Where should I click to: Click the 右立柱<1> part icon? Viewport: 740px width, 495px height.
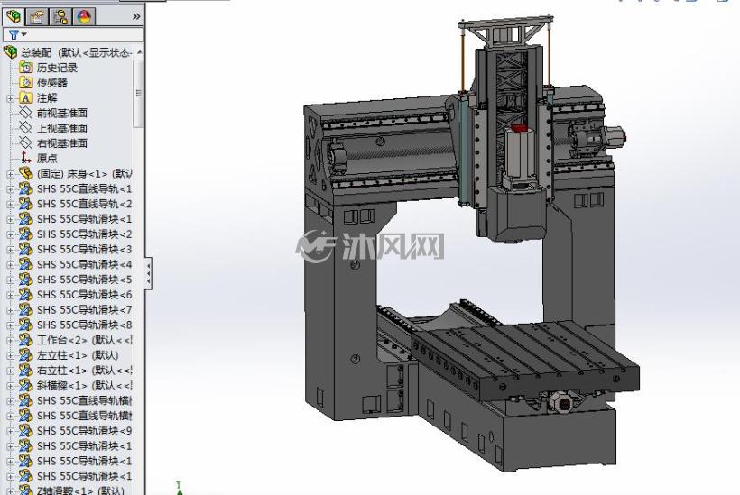25,370
